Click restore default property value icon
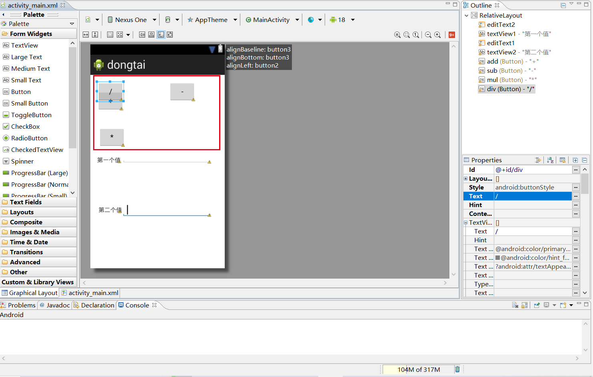Viewport: 593px width, 377px height. click(x=563, y=160)
